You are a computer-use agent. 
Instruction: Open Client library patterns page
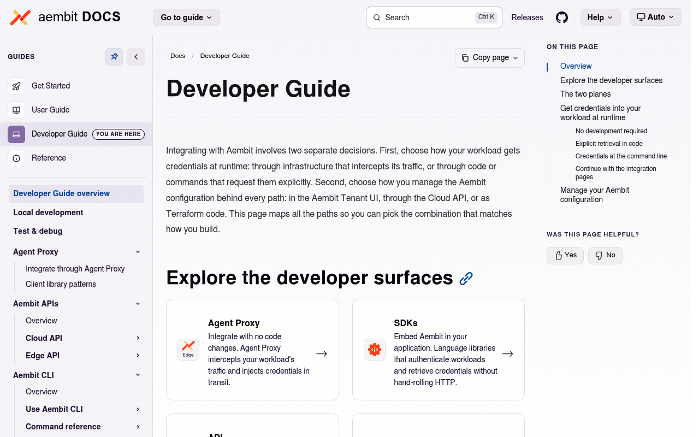click(61, 284)
